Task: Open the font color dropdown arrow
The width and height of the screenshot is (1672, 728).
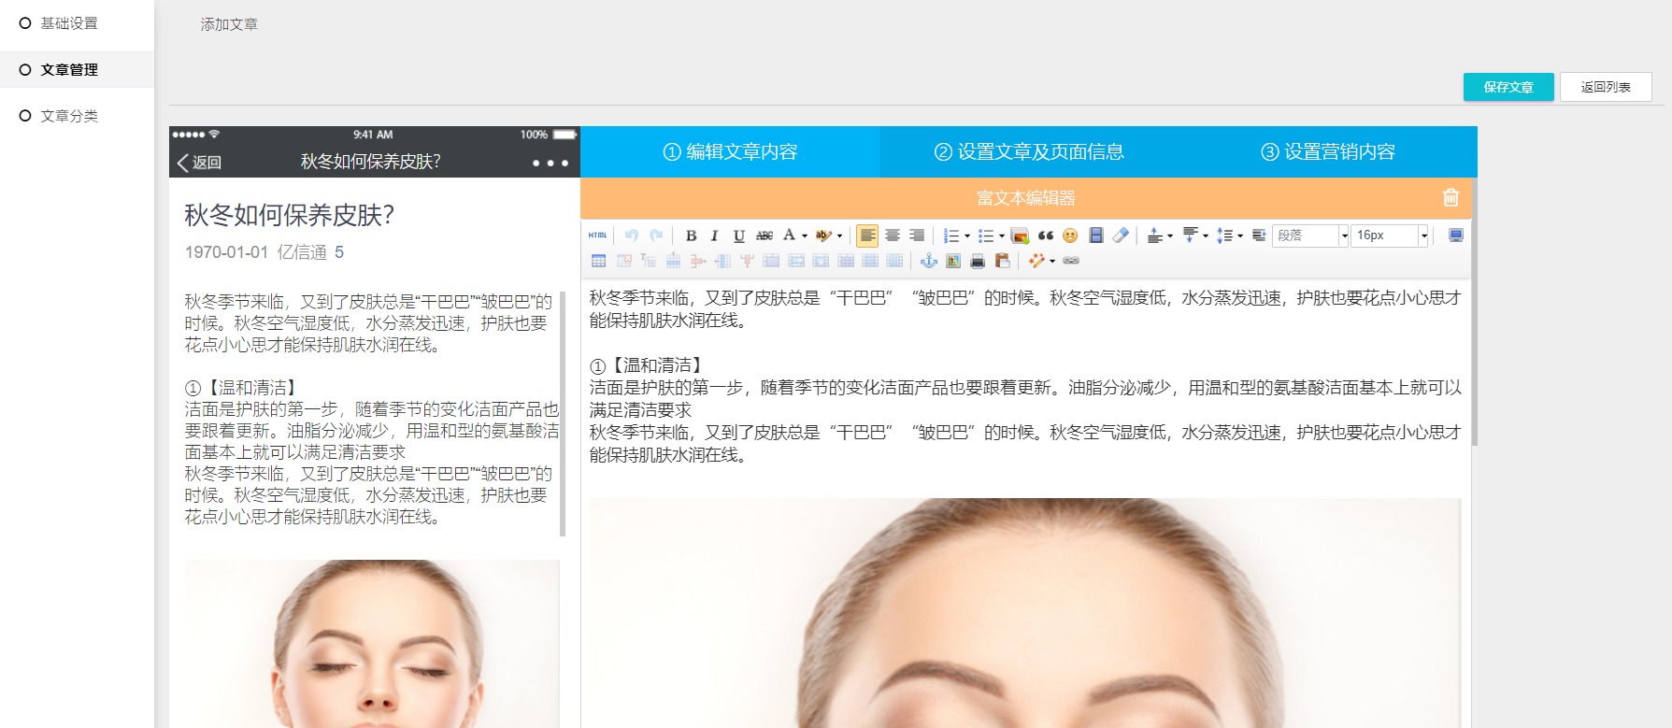Action: [x=805, y=236]
